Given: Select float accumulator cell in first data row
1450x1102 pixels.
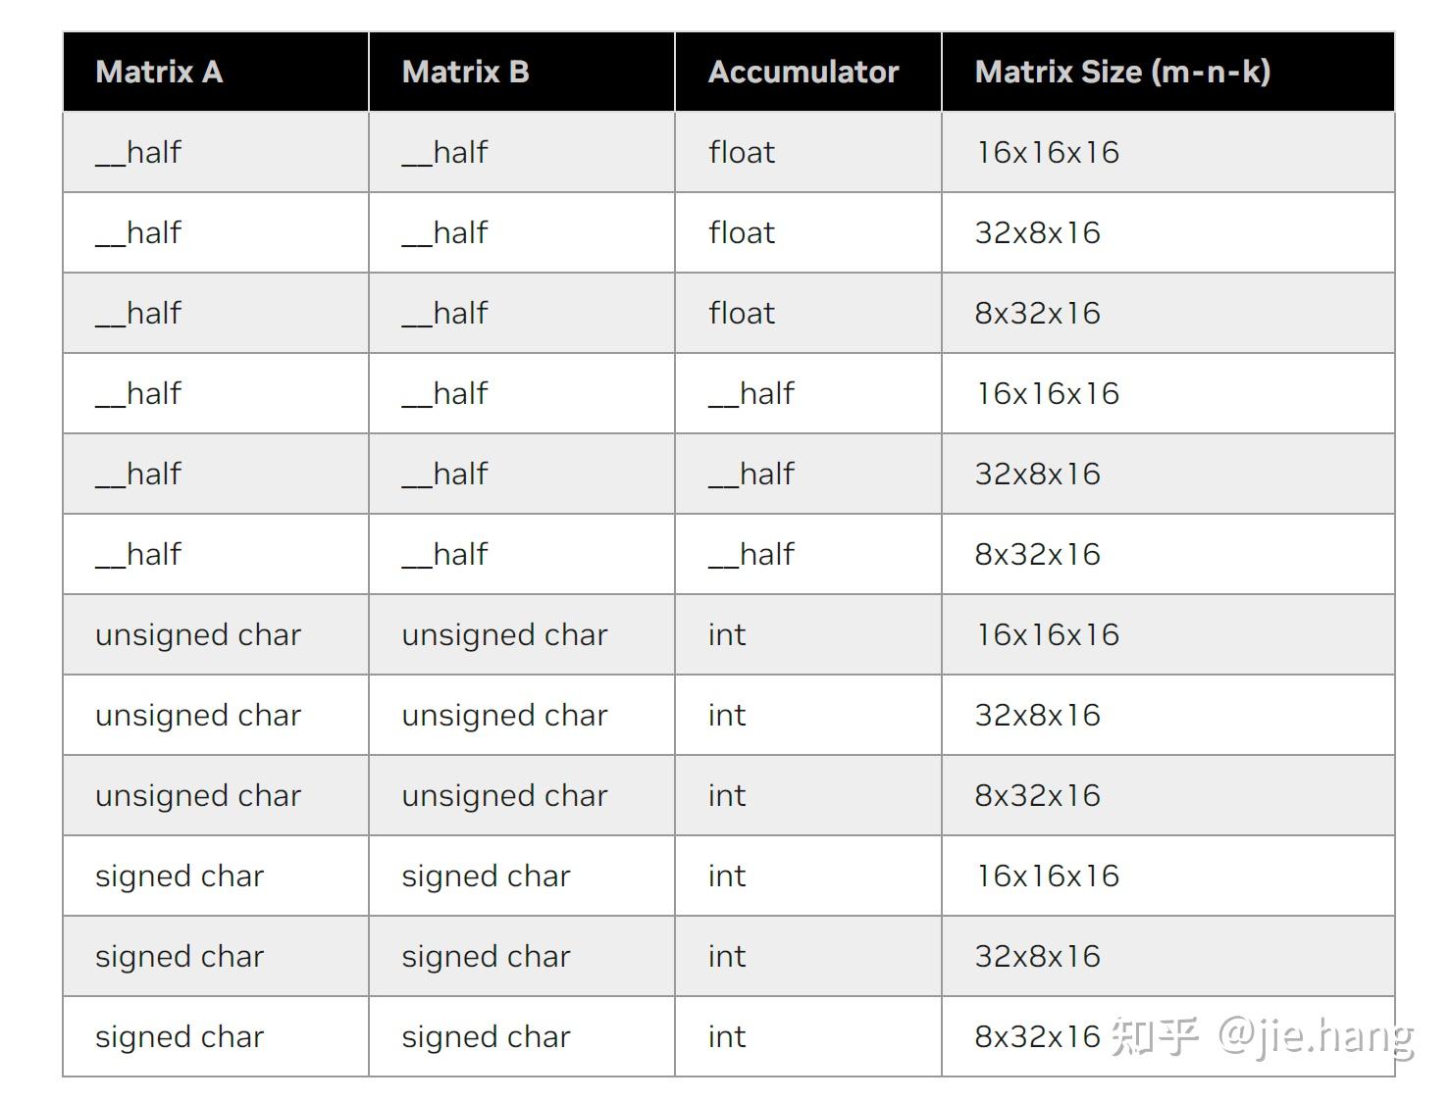Looking at the screenshot, I should pos(742,152).
